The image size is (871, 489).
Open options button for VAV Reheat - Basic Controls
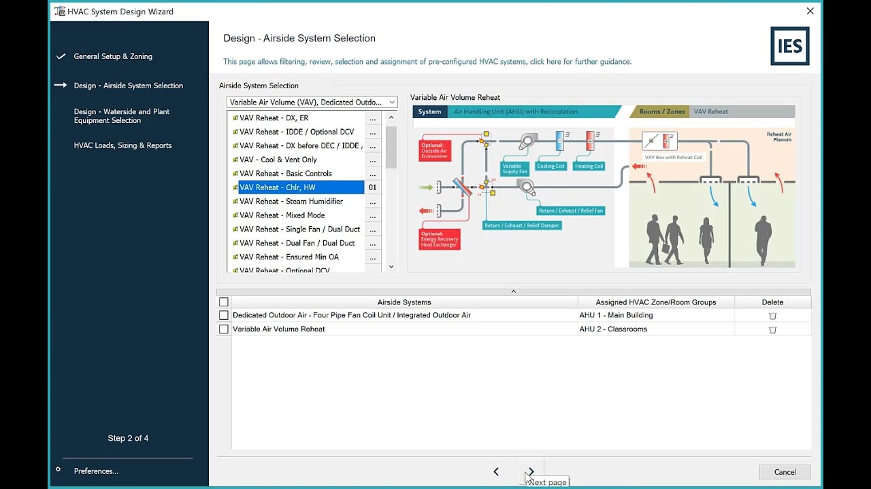(372, 174)
